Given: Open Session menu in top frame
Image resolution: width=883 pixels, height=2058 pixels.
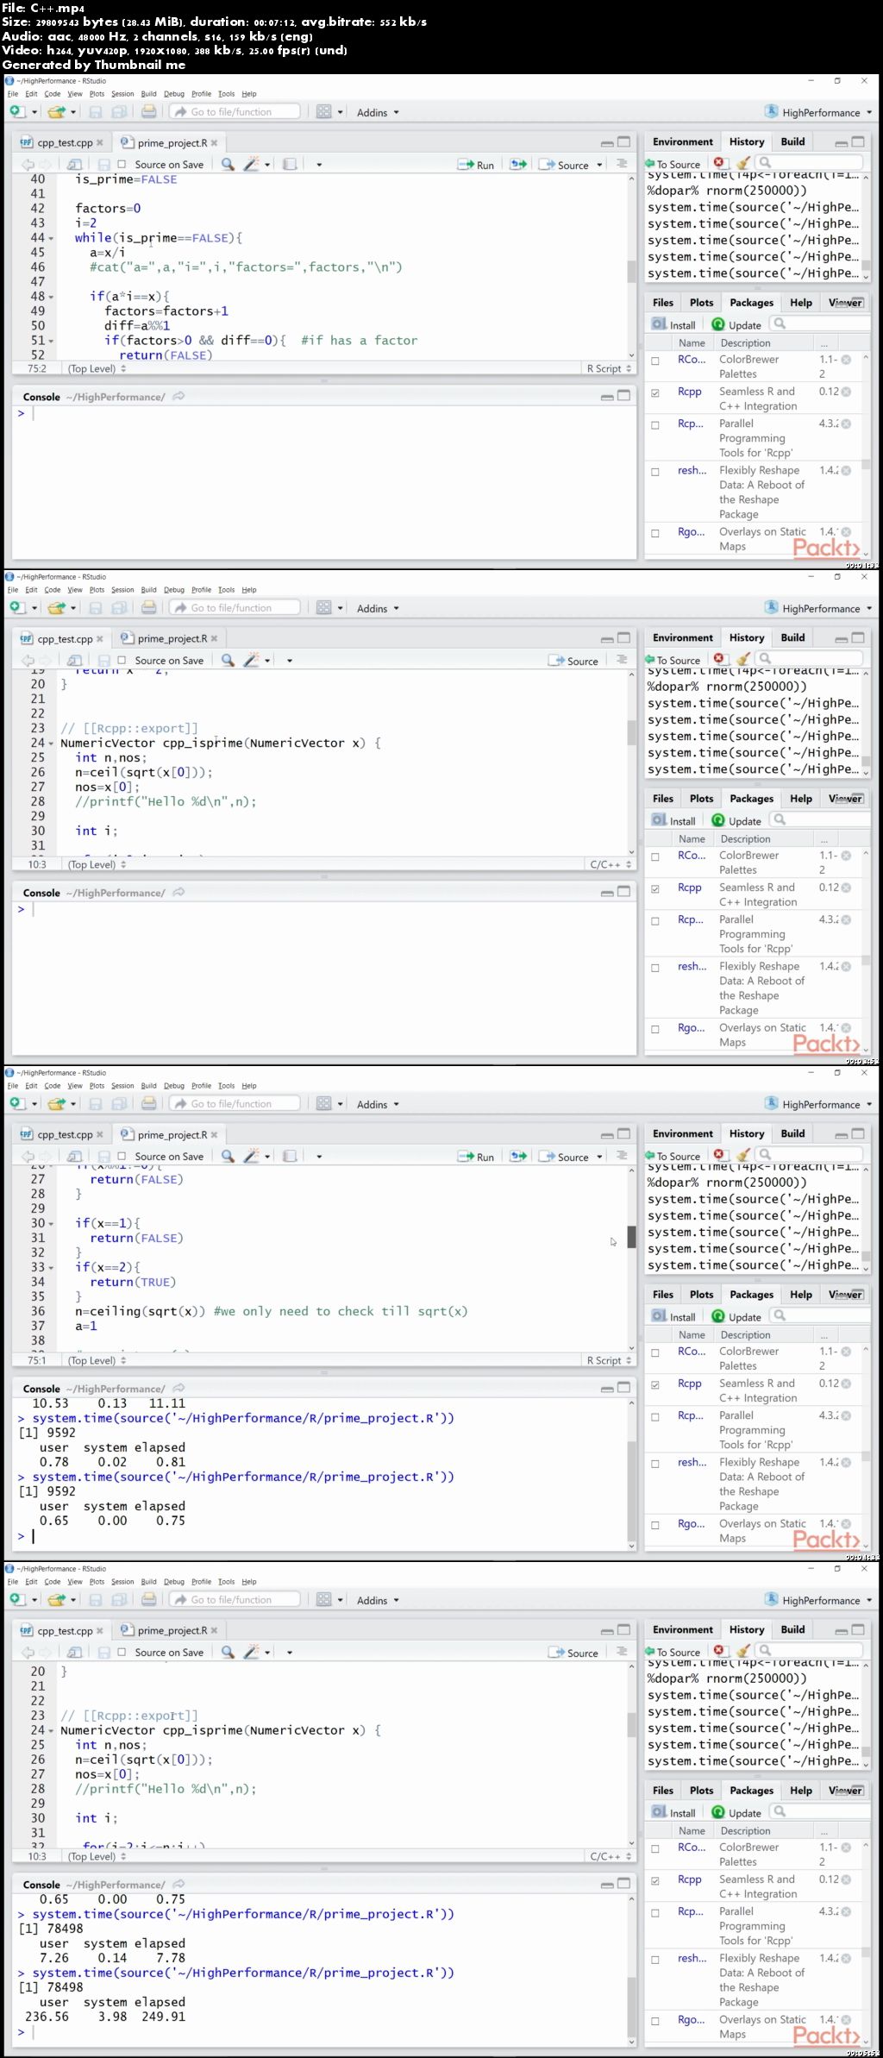Looking at the screenshot, I should (122, 94).
